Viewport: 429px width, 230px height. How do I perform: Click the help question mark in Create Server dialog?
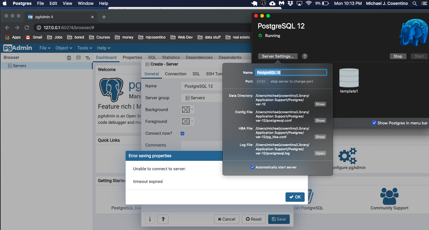pyautogui.click(x=163, y=219)
